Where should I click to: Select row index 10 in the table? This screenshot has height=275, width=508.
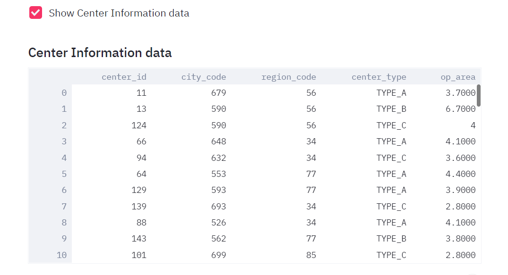(61, 255)
